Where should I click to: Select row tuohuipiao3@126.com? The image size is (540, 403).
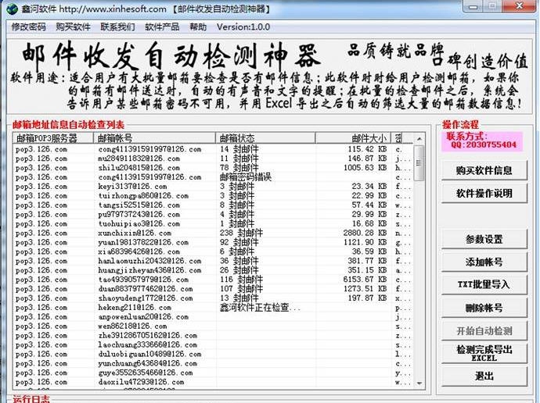point(213,223)
